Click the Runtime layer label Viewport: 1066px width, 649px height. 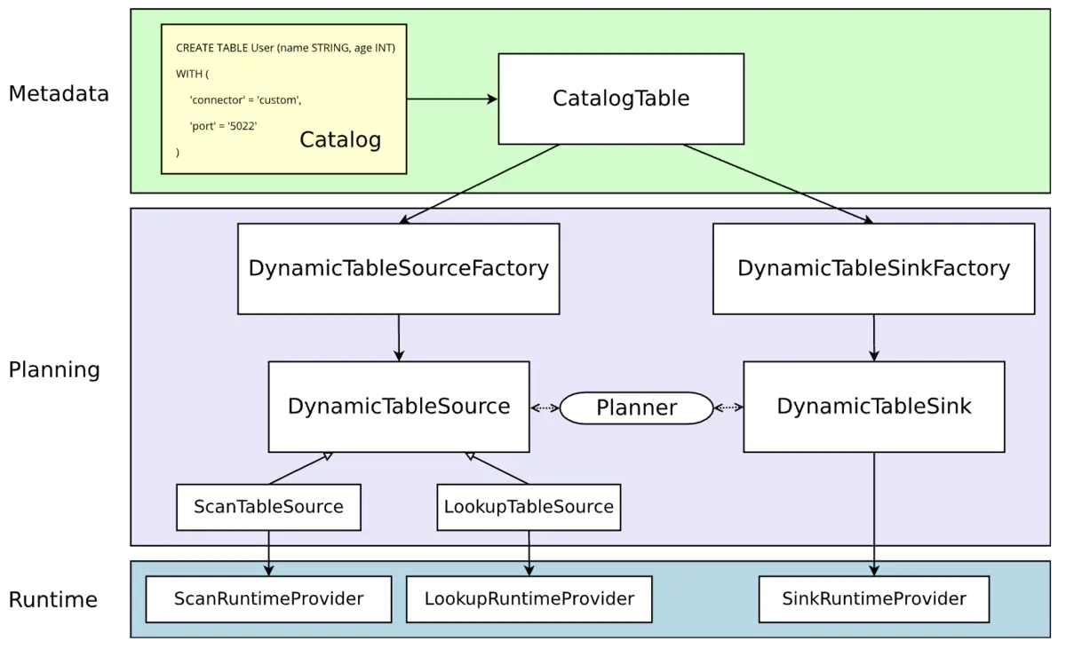pos(52,600)
